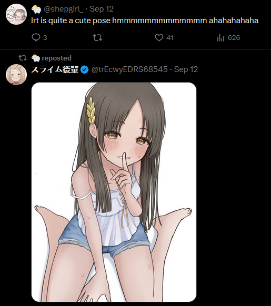Image resolution: width=271 pixels, height=306 pixels.
Task: Click the スライム後輩 display name
Action: click(x=55, y=69)
